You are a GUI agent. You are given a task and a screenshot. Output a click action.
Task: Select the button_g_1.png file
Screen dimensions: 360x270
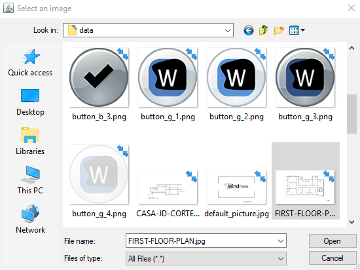tap(168, 84)
